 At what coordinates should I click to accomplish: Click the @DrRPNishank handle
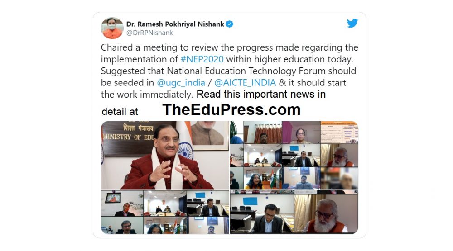(149, 33)
